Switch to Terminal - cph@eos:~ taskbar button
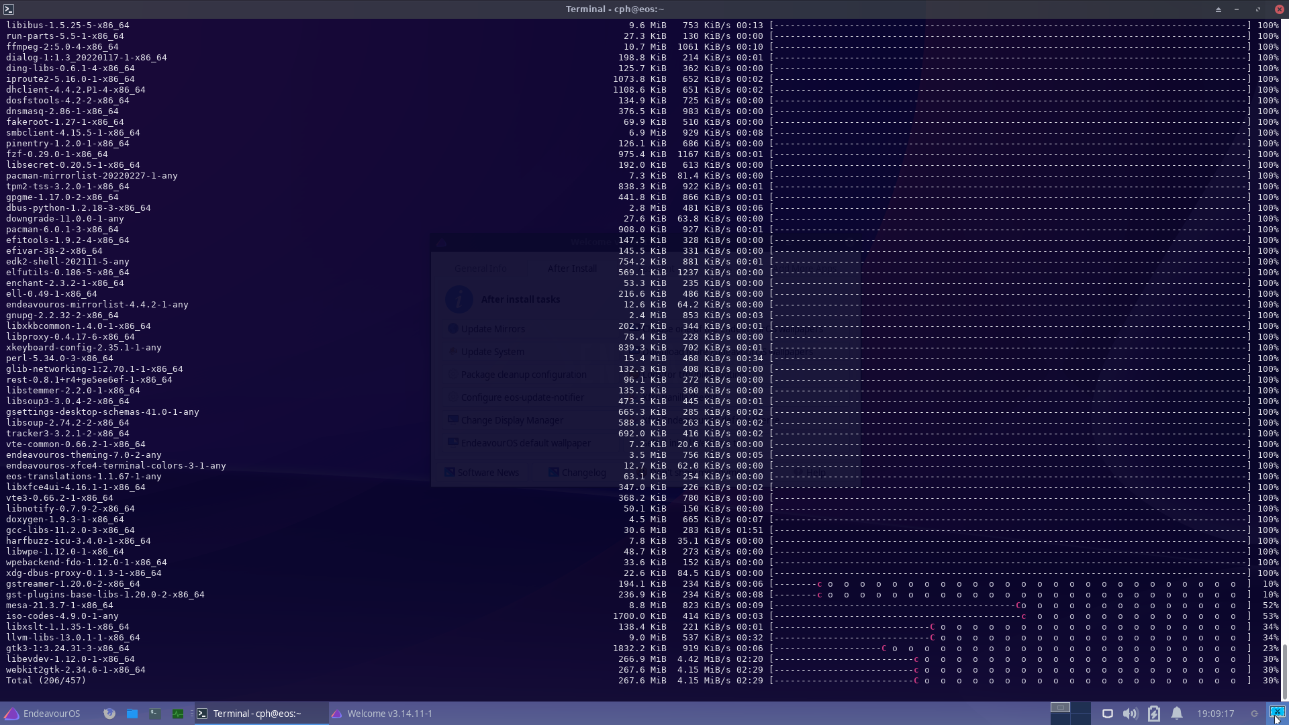The width and height of the screenshot is (1289, 725). (x=262, y=714)
